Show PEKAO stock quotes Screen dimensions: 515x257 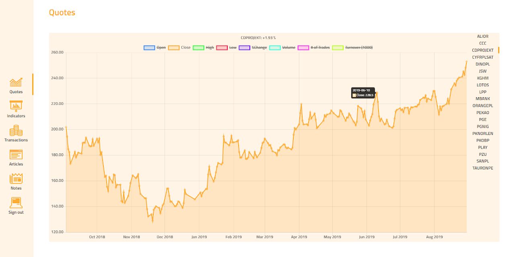(x=483, y=113)
